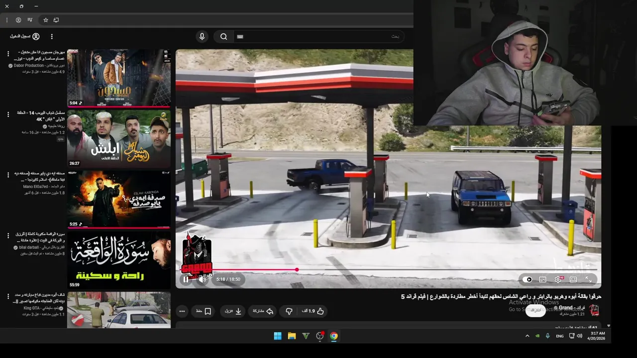Click the sign-in button with account icon
Image resolution: width=637 pixels, height=358 pixels.
pyautogui.click(x=25, y=36)
